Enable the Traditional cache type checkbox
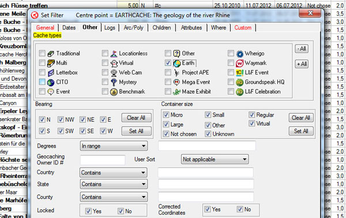Image resolution: width=346 pixels, height=218 pixels. point(42,53)
